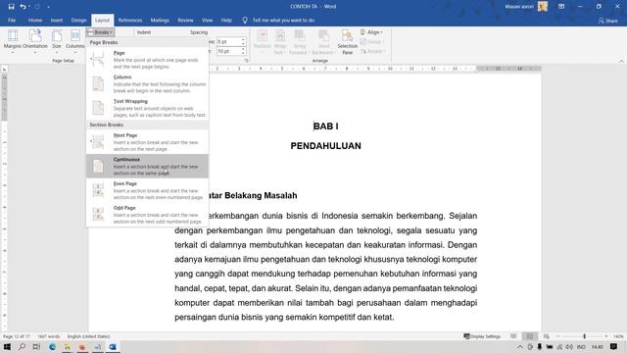The image size is (627, 353).
Task: Open the notification center icon
Action: point(613,346)
